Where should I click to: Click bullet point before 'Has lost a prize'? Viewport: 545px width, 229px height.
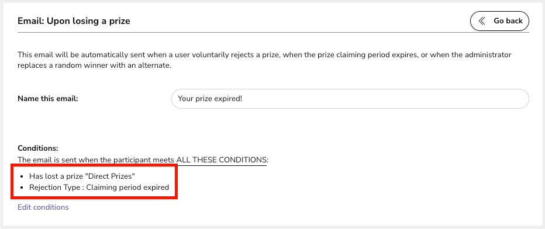(22, 176)
